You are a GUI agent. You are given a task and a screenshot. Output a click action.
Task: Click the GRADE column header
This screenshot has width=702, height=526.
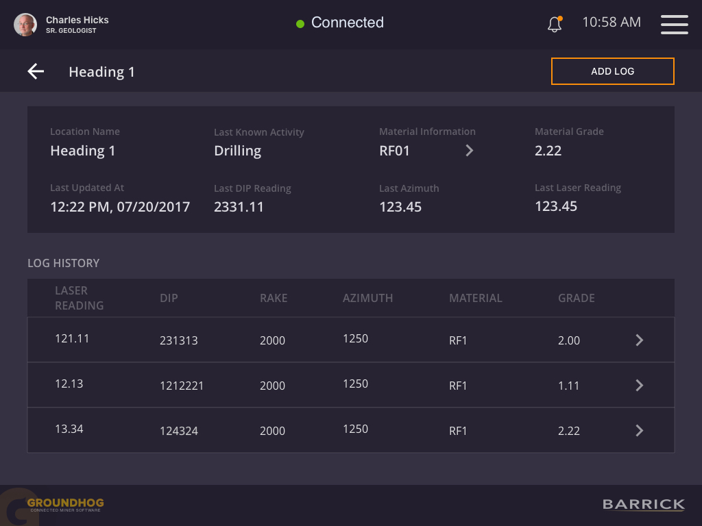(x=576, y=298)
